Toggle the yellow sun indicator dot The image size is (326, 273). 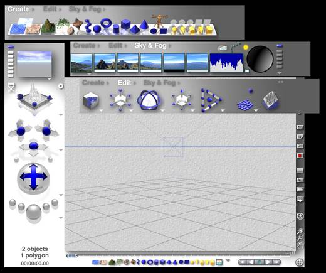pos(246,47)
